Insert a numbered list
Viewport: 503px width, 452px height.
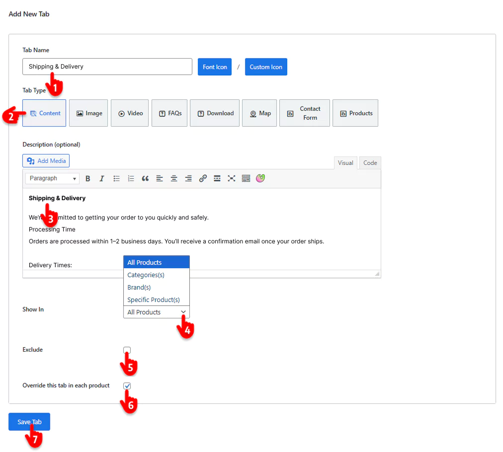pyautogui.click(x=131, y=178)
